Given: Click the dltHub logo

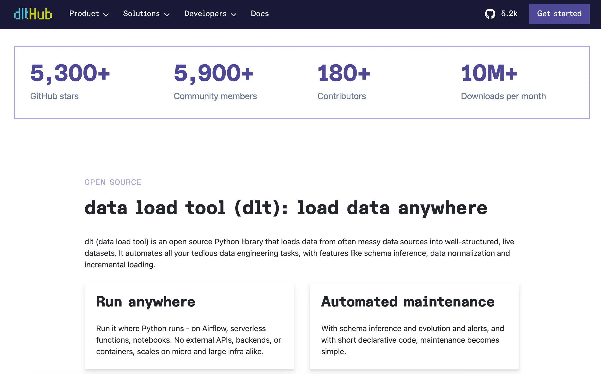Looking at the screenshot, I should tap(33, 14).
